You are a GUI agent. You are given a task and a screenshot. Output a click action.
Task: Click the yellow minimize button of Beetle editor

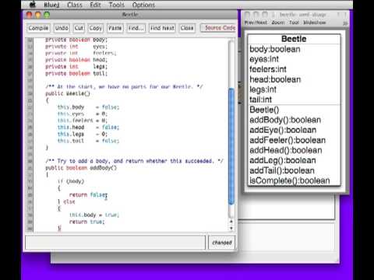point(38,15)
